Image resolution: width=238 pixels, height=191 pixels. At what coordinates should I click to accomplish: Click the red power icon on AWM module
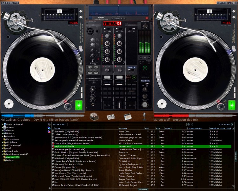pos(147,18)
